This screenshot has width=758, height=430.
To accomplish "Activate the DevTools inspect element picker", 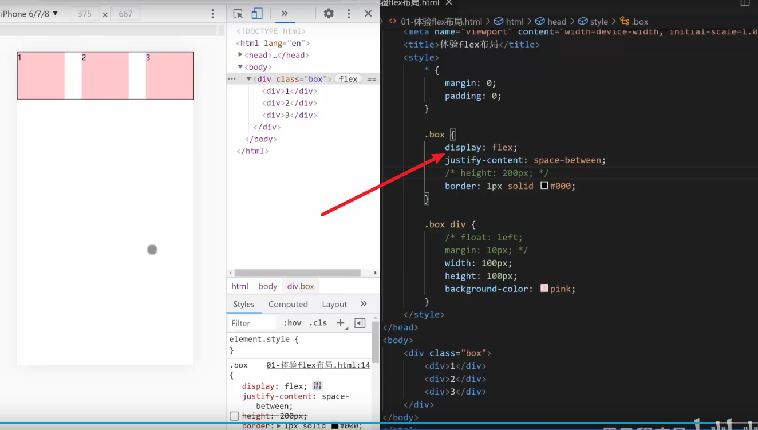I will point(239,13).
